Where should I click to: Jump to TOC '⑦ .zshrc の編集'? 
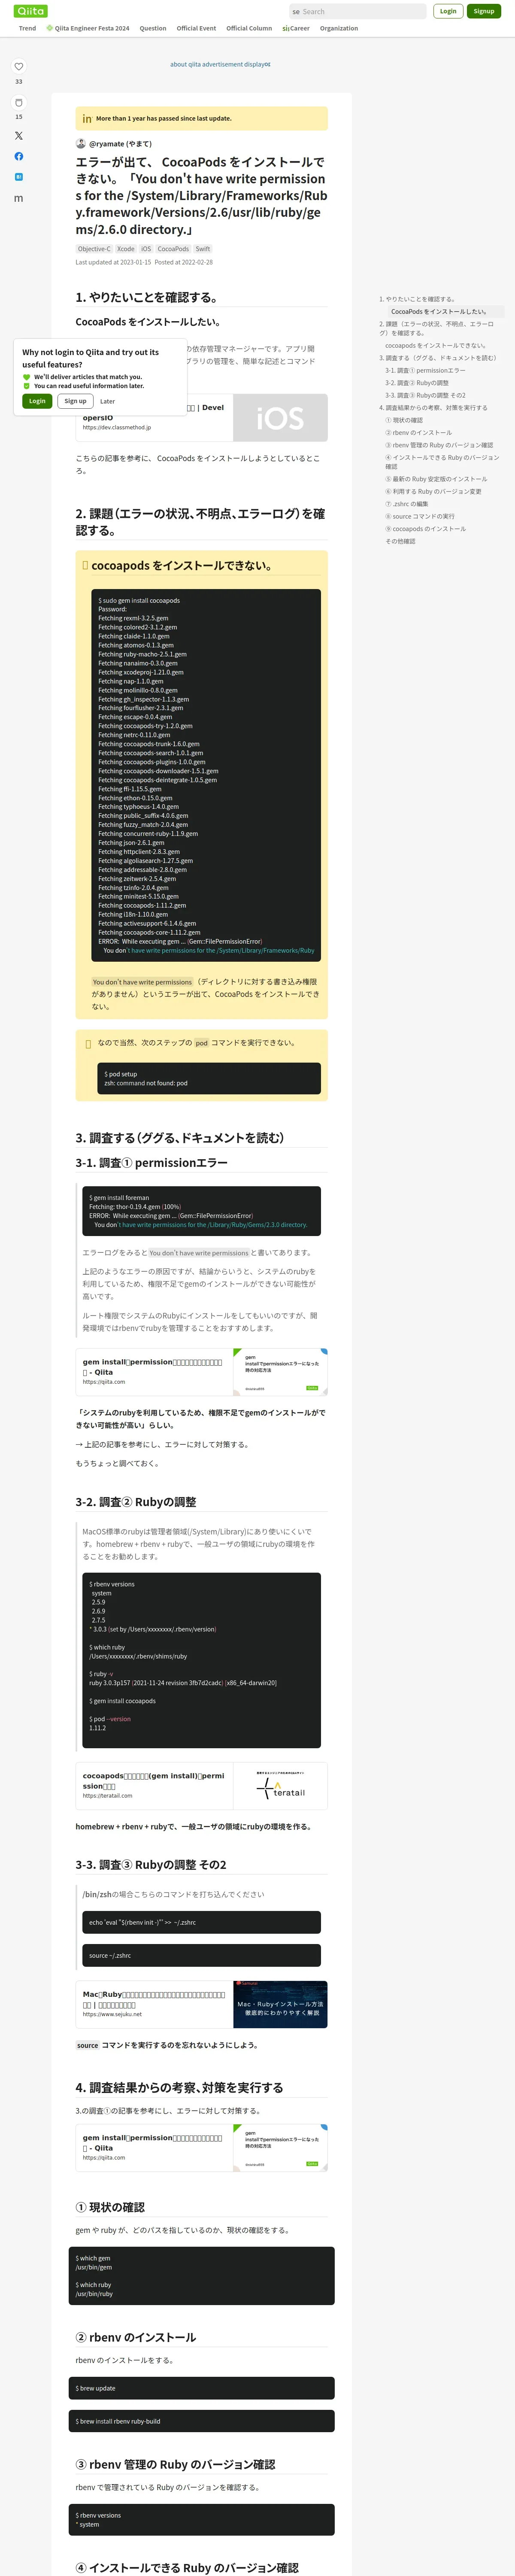tap(406, 504)
